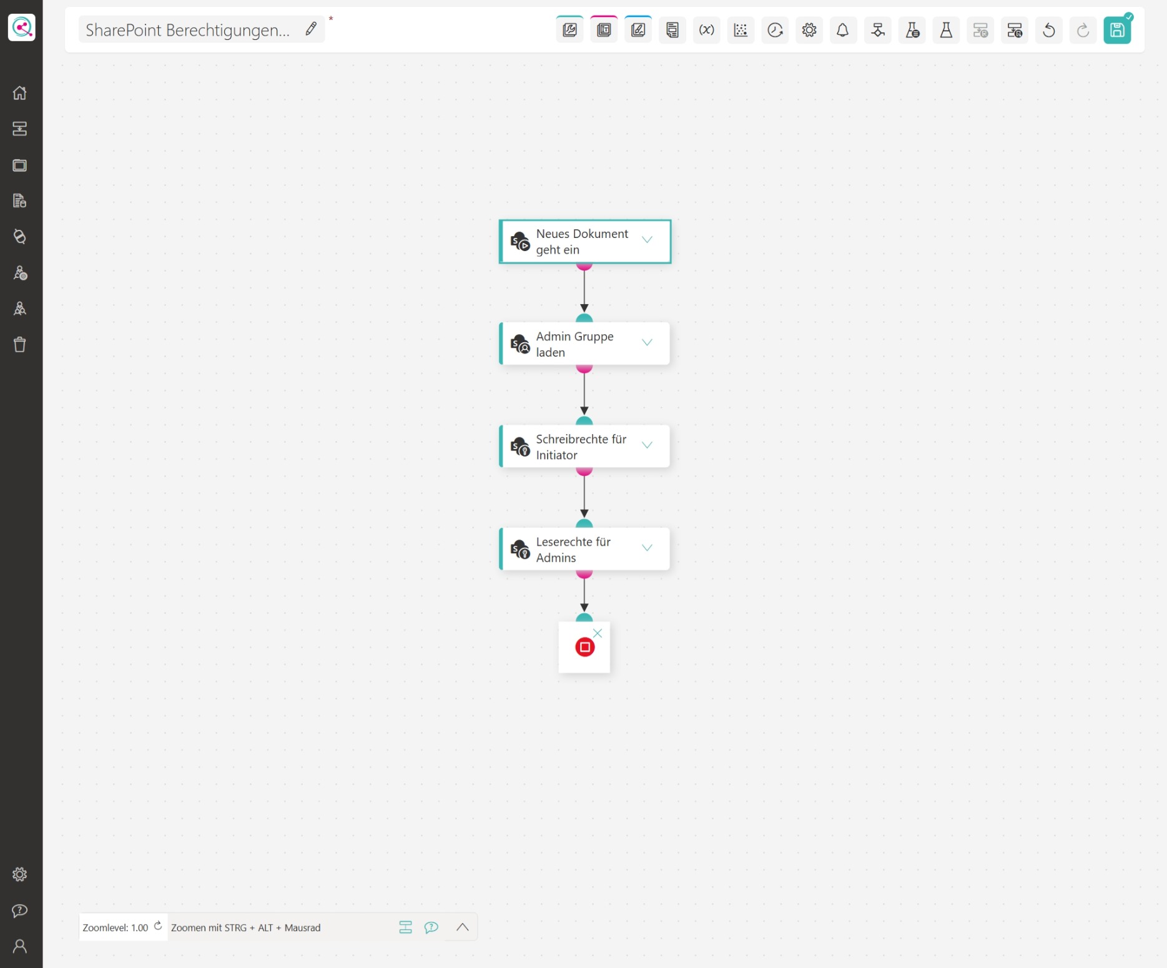Expand the 'Schreibrechte für Initiator' node chevron
Viewport: 1167px width, 968px height.
point(647,445)
